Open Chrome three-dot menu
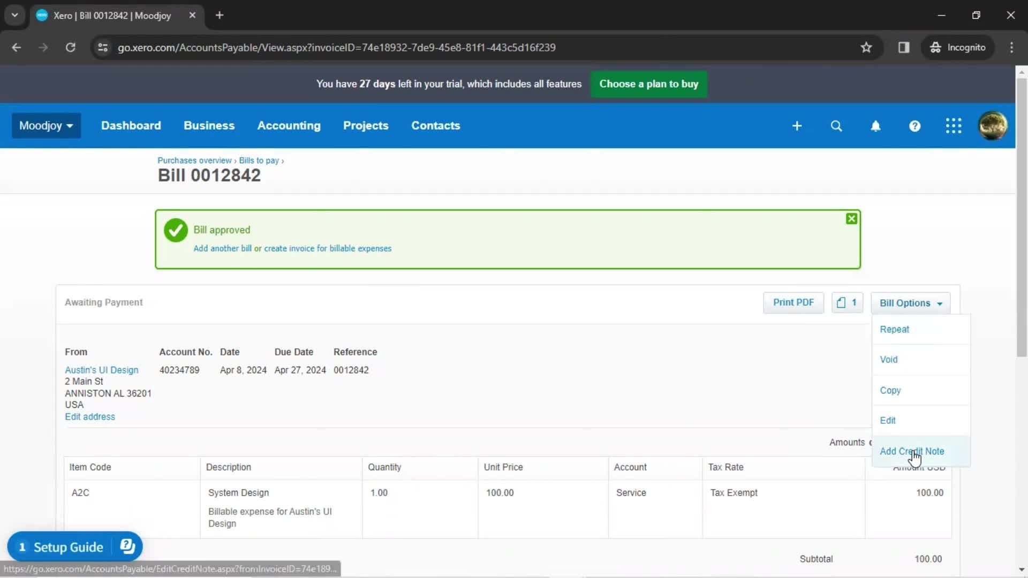 tap(1011, 48)
